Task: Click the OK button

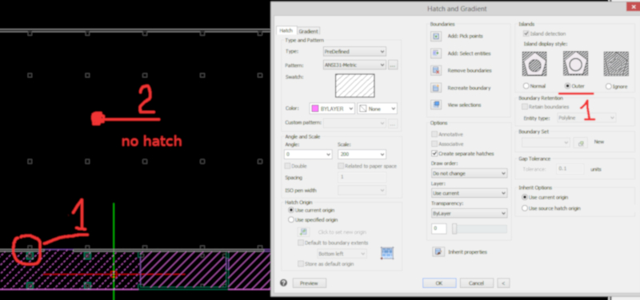Action: [x=439, y=283]
